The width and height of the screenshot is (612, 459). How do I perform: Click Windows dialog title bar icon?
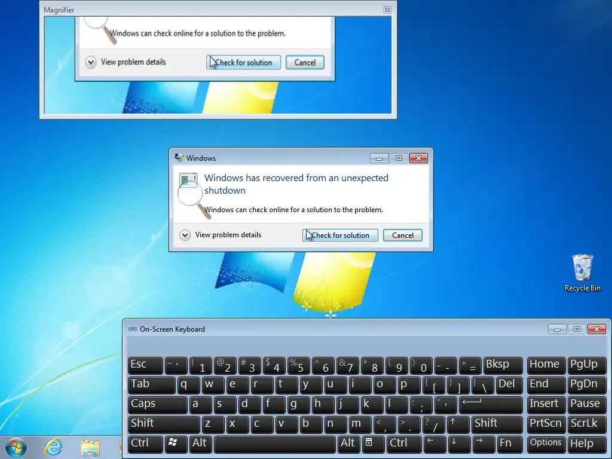(x=179, y=158)
